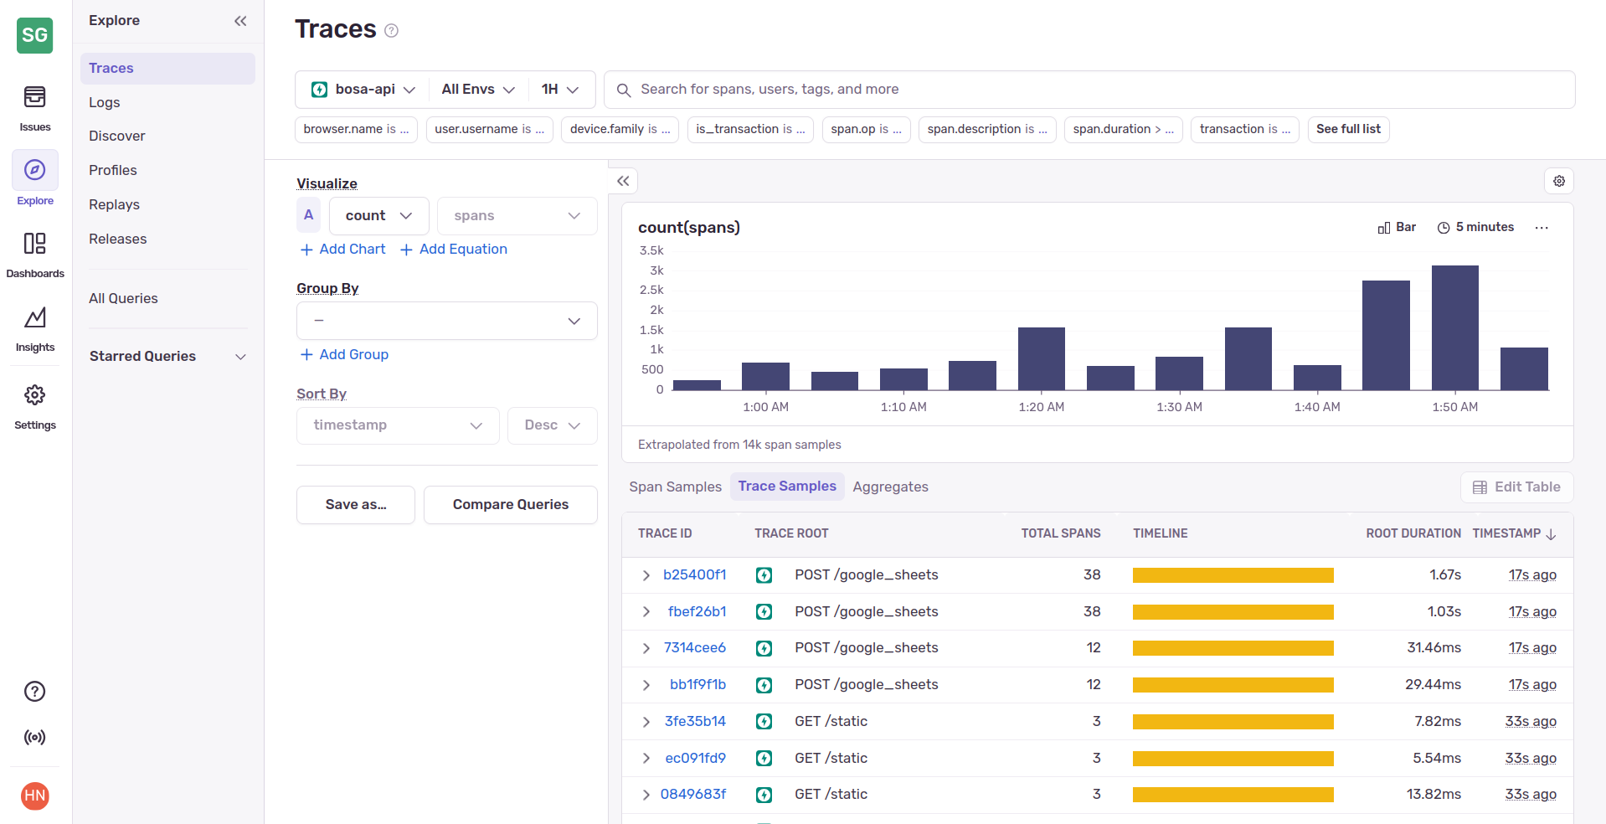This screenshot has width=1606, height=824.
Task: Open the chart's three-dot menu
Action: [1541, 228]
